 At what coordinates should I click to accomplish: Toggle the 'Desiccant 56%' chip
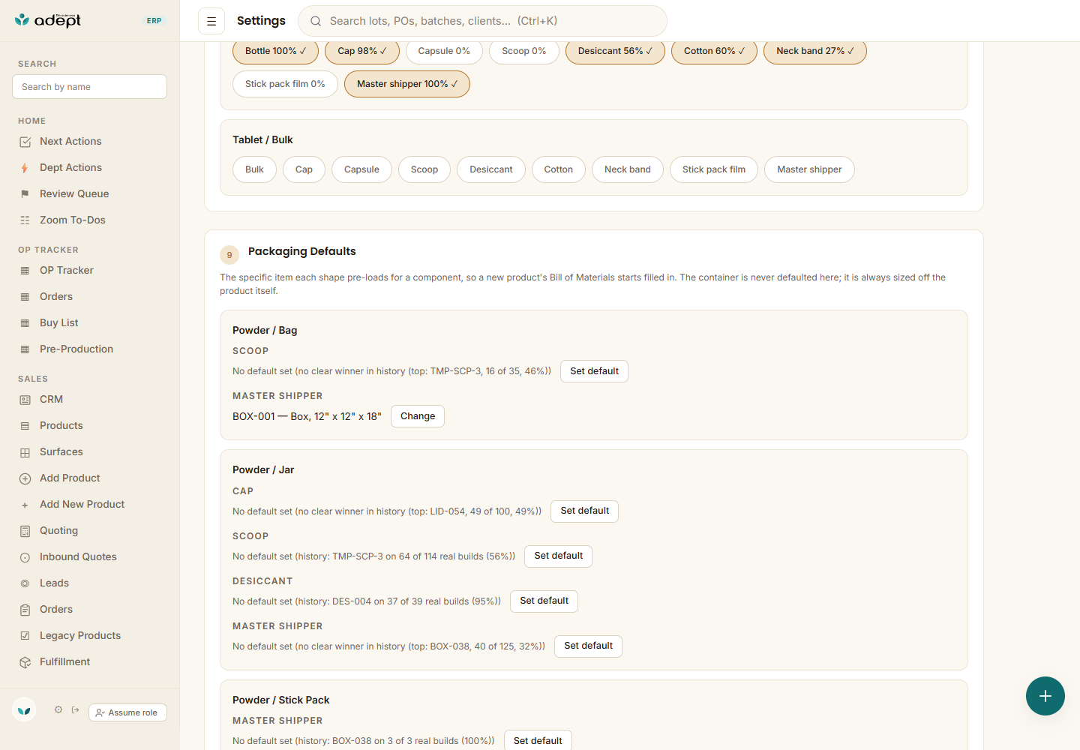[x=615, y=51]
